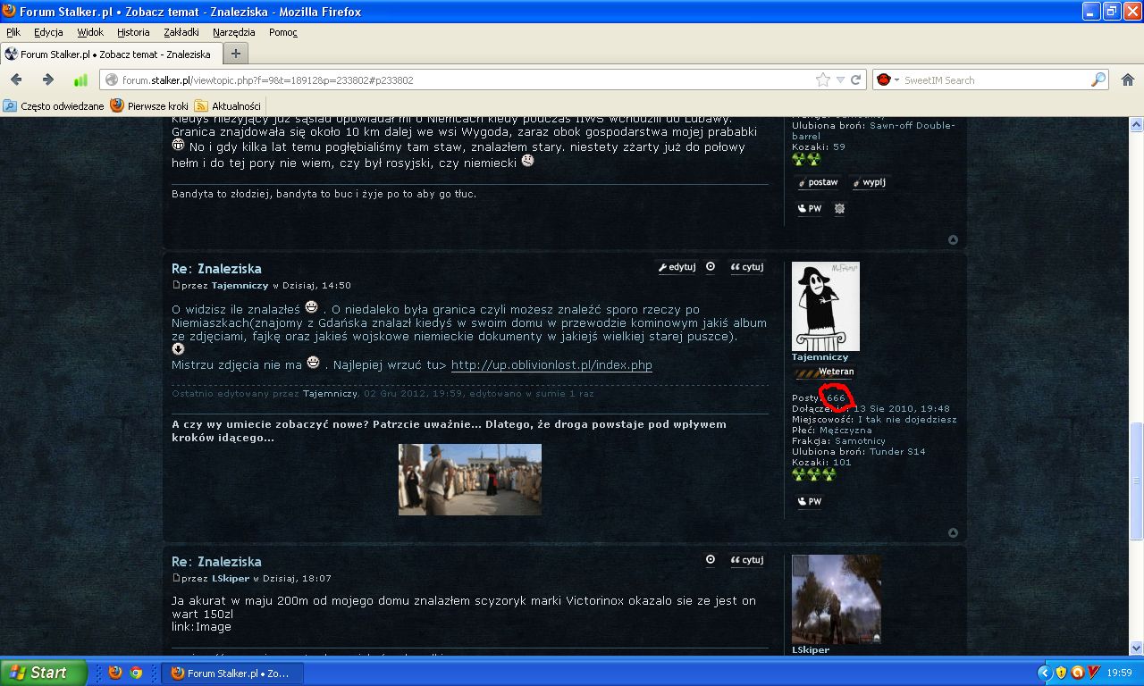Open the 'Re: Znaleziska' title of Tajemniczy's post
Viewport: 1144px width, 686px height.
pos(216,269)
